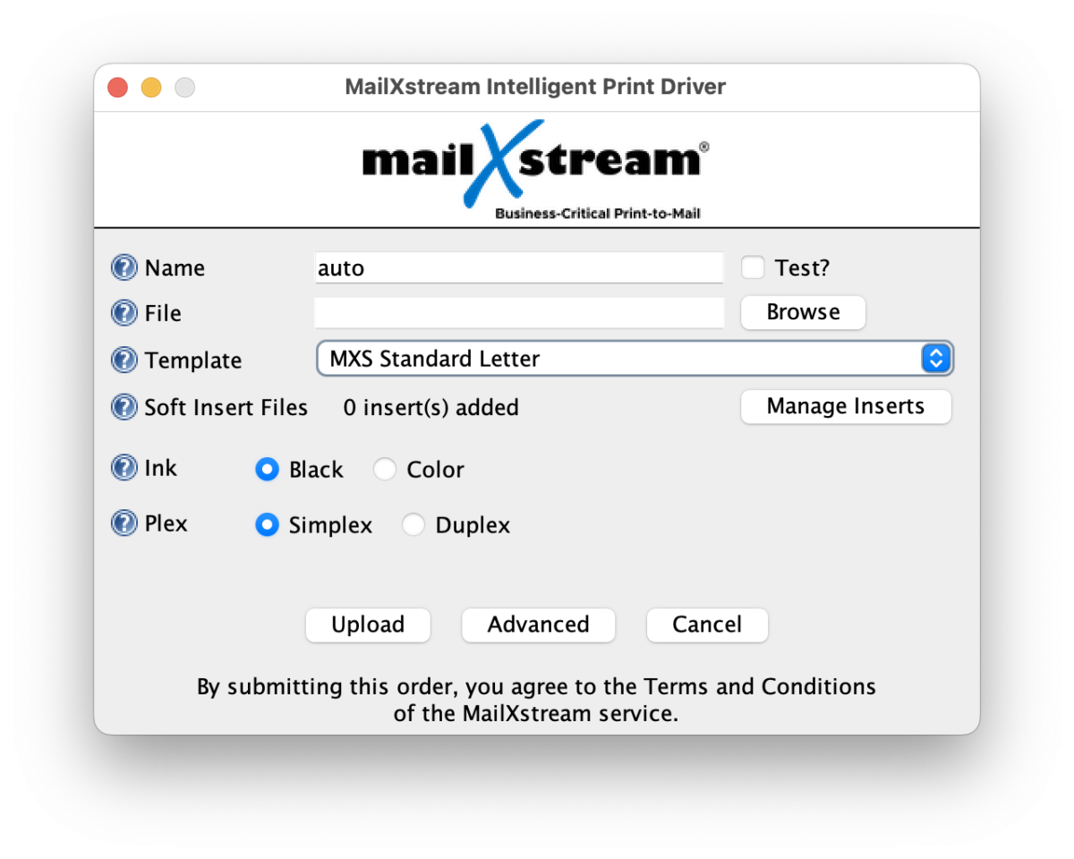Click the help icon beside Template
1074x859 pixels.
[x=124, y=360]
